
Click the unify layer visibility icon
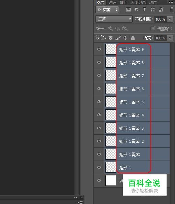click(x=118, y=29)
